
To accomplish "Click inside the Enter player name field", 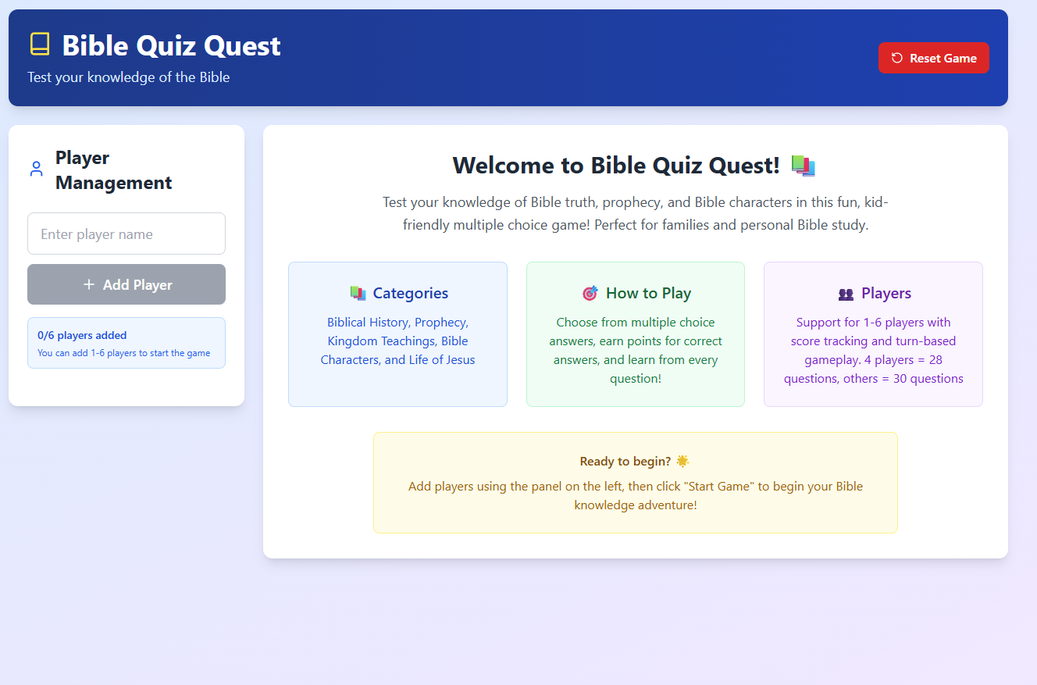I will click(x=126, y=233).
